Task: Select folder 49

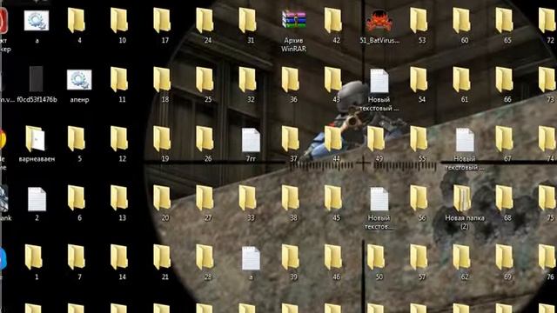Action: [x=376, y=139]
